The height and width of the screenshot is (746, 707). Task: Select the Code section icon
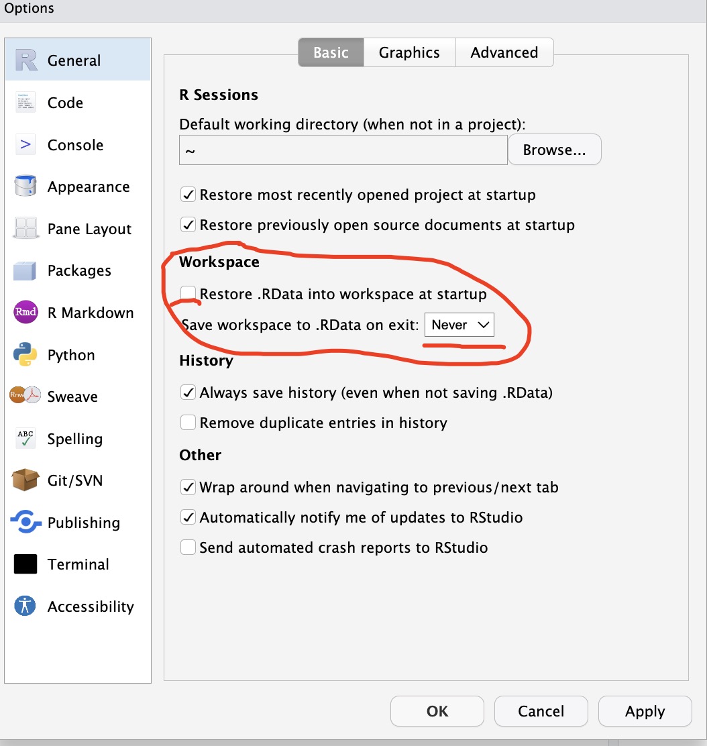tap(25, 102)
